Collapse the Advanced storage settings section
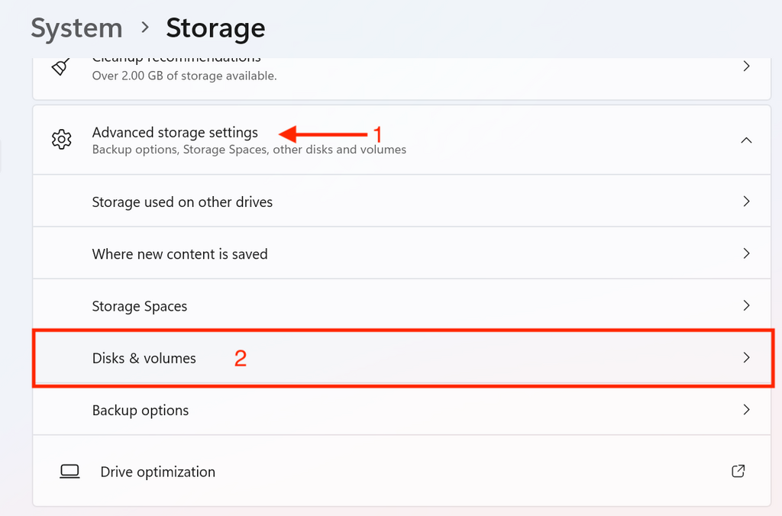This screenshot has width=782, height=516. coord(746,140)
